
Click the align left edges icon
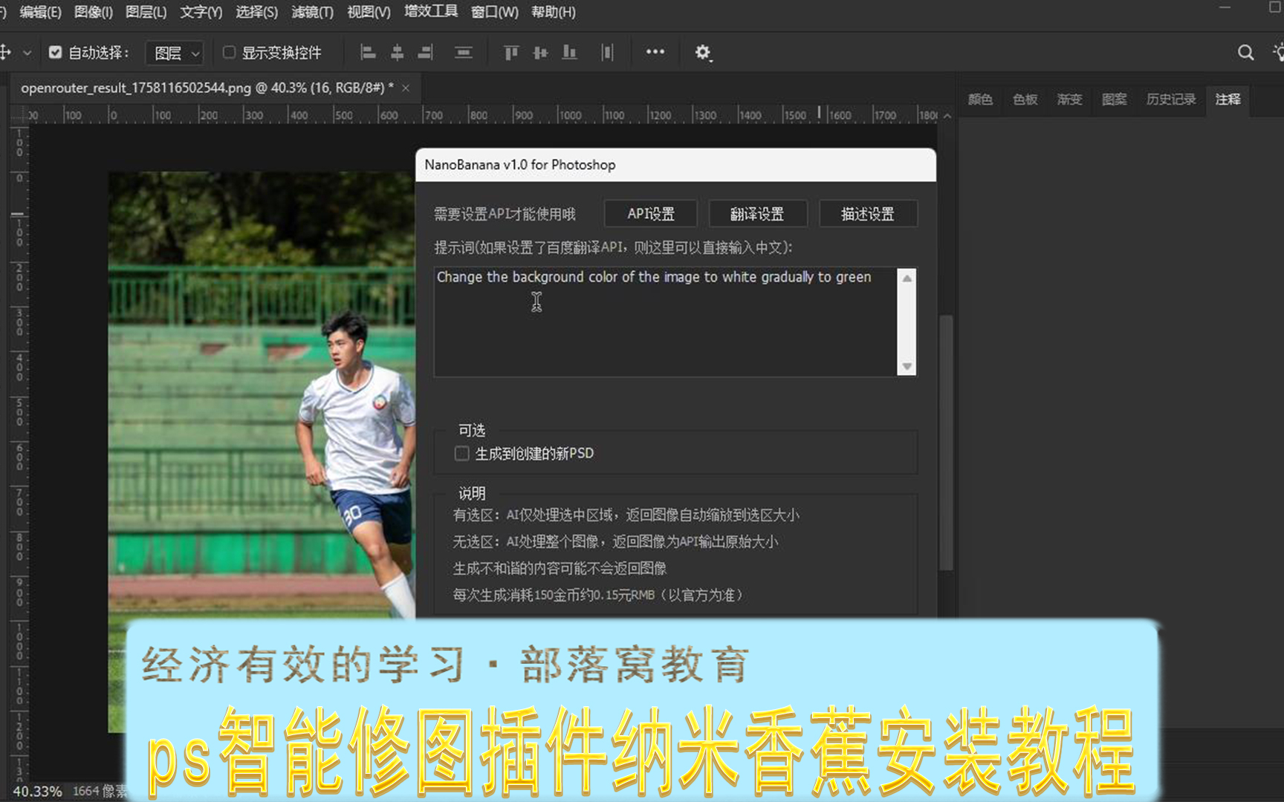pos(368,53)
